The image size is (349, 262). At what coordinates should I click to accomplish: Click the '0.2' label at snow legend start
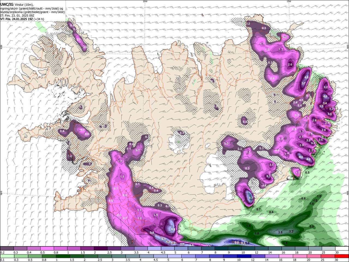pyautogui.click(x=3, y=252)
